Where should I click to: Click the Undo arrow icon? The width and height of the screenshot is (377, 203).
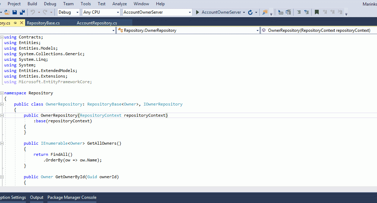point(33,12)
